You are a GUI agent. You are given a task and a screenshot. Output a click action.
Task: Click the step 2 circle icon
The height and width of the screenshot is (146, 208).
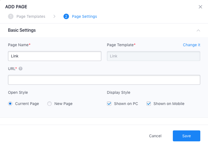(66, 16)
